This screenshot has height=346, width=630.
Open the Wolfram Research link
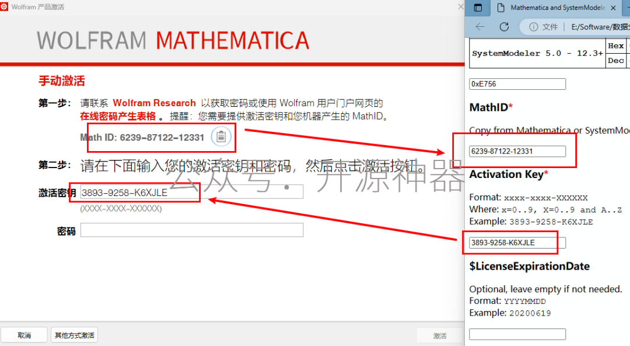click(154, 103)
